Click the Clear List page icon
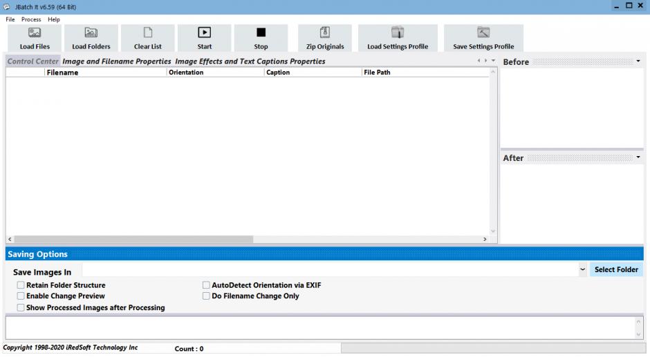 point(147,32)
